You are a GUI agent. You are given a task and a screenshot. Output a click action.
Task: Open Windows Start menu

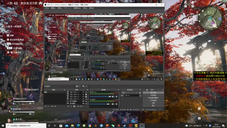click(x=3, y=125)
